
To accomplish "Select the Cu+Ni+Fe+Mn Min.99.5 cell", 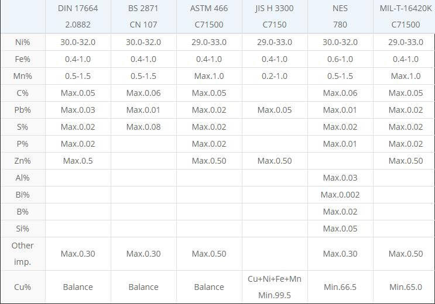I will (x=275, y=287).
